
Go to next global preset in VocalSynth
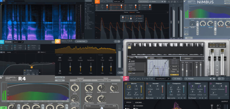coord(214,79)
